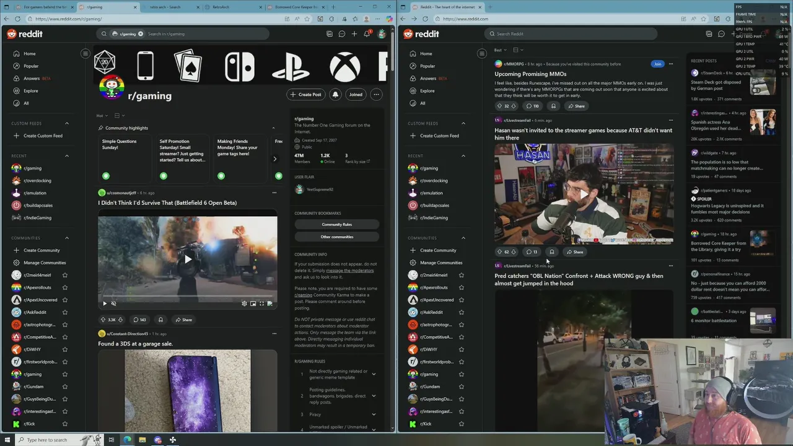Open the 143 comments on Battlefield post

click(x=139, y=320)
